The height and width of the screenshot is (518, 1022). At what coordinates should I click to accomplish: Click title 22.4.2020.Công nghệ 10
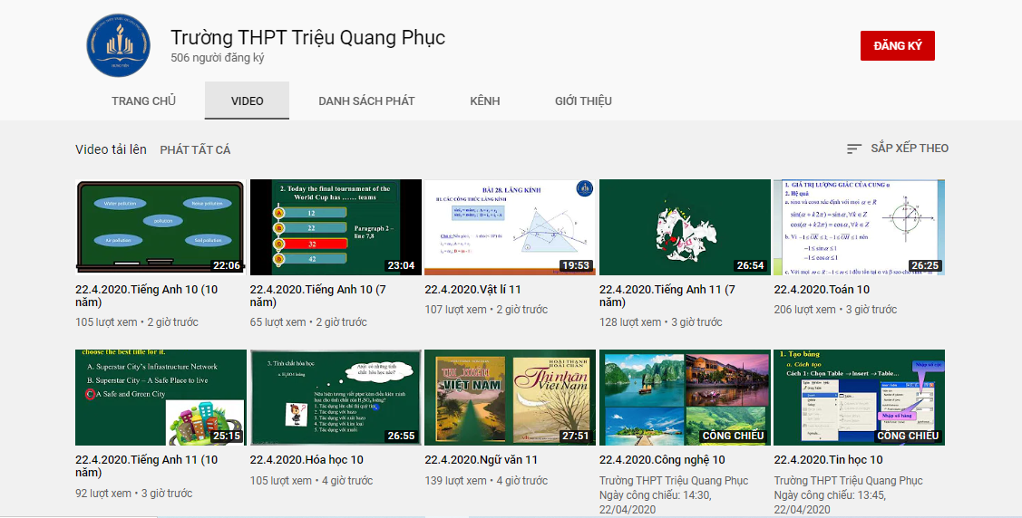pyautogui.click(x=662, y=460)
